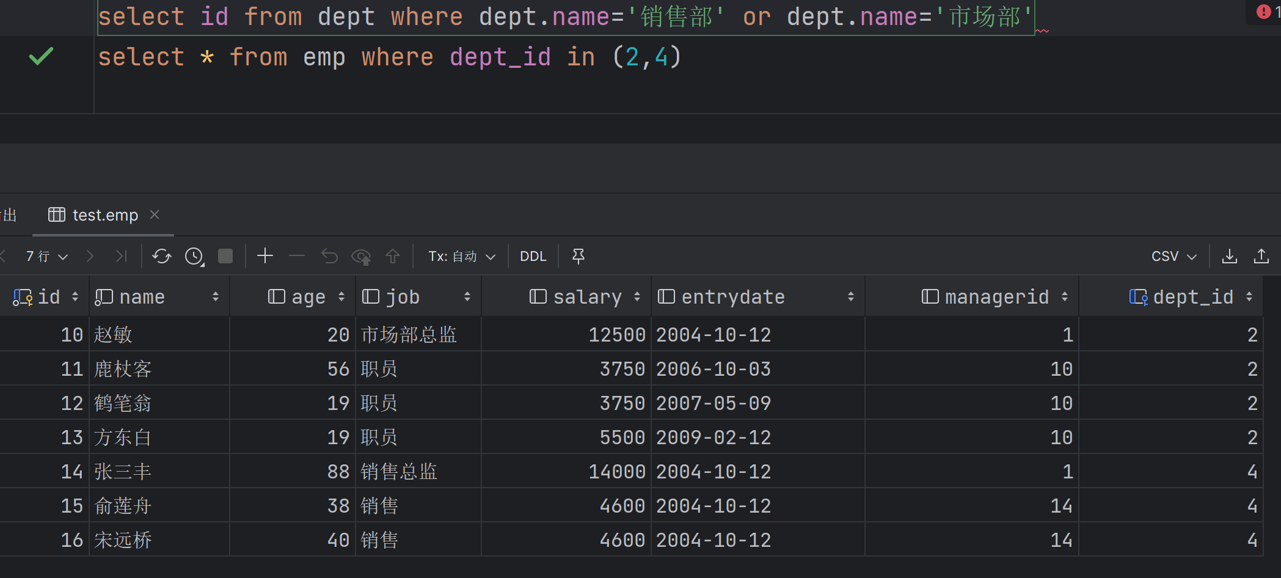Click the job cell 市场部总监
Screen dimensions: 1281x578
418,334
